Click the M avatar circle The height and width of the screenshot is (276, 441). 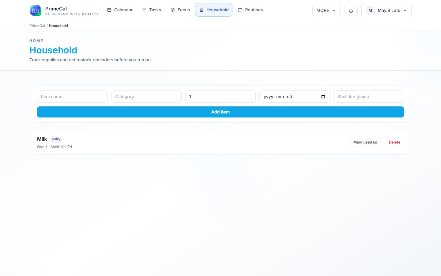coord(370,10)
